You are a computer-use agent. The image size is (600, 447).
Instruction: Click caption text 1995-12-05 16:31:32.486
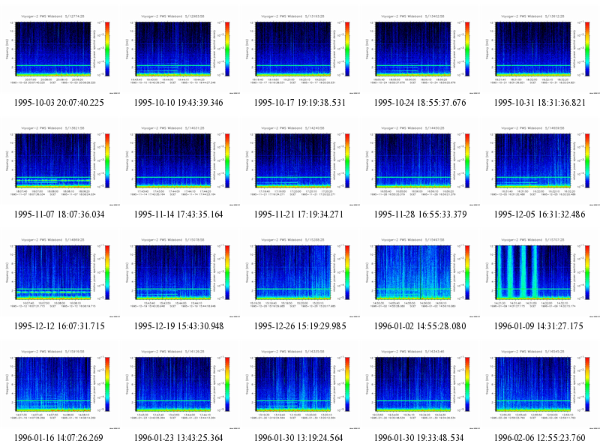tap(540, 214)
